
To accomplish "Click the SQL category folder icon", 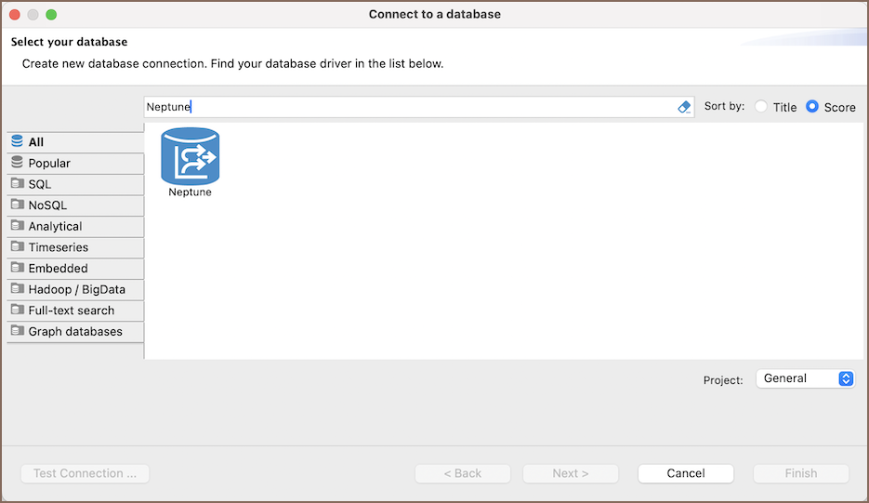I will (17, 184).
